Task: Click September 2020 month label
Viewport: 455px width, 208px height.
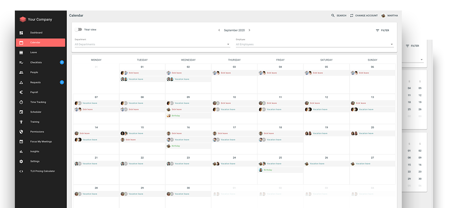Action: tap(234, 30)
